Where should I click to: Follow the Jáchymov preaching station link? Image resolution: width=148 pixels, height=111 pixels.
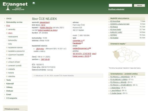[x=40, y=49]
